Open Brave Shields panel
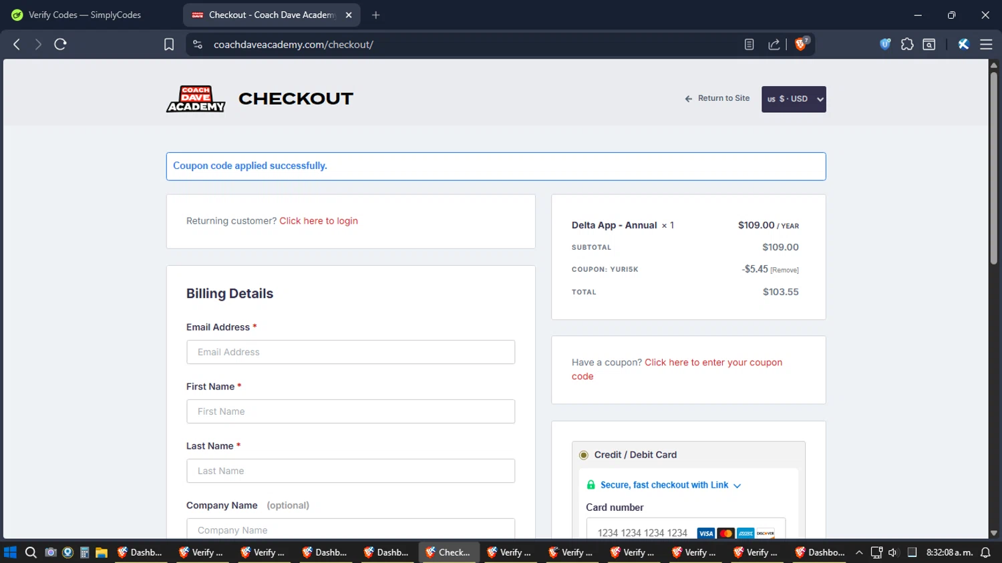Screen dimensions: 1002x563 pos(802,44)
